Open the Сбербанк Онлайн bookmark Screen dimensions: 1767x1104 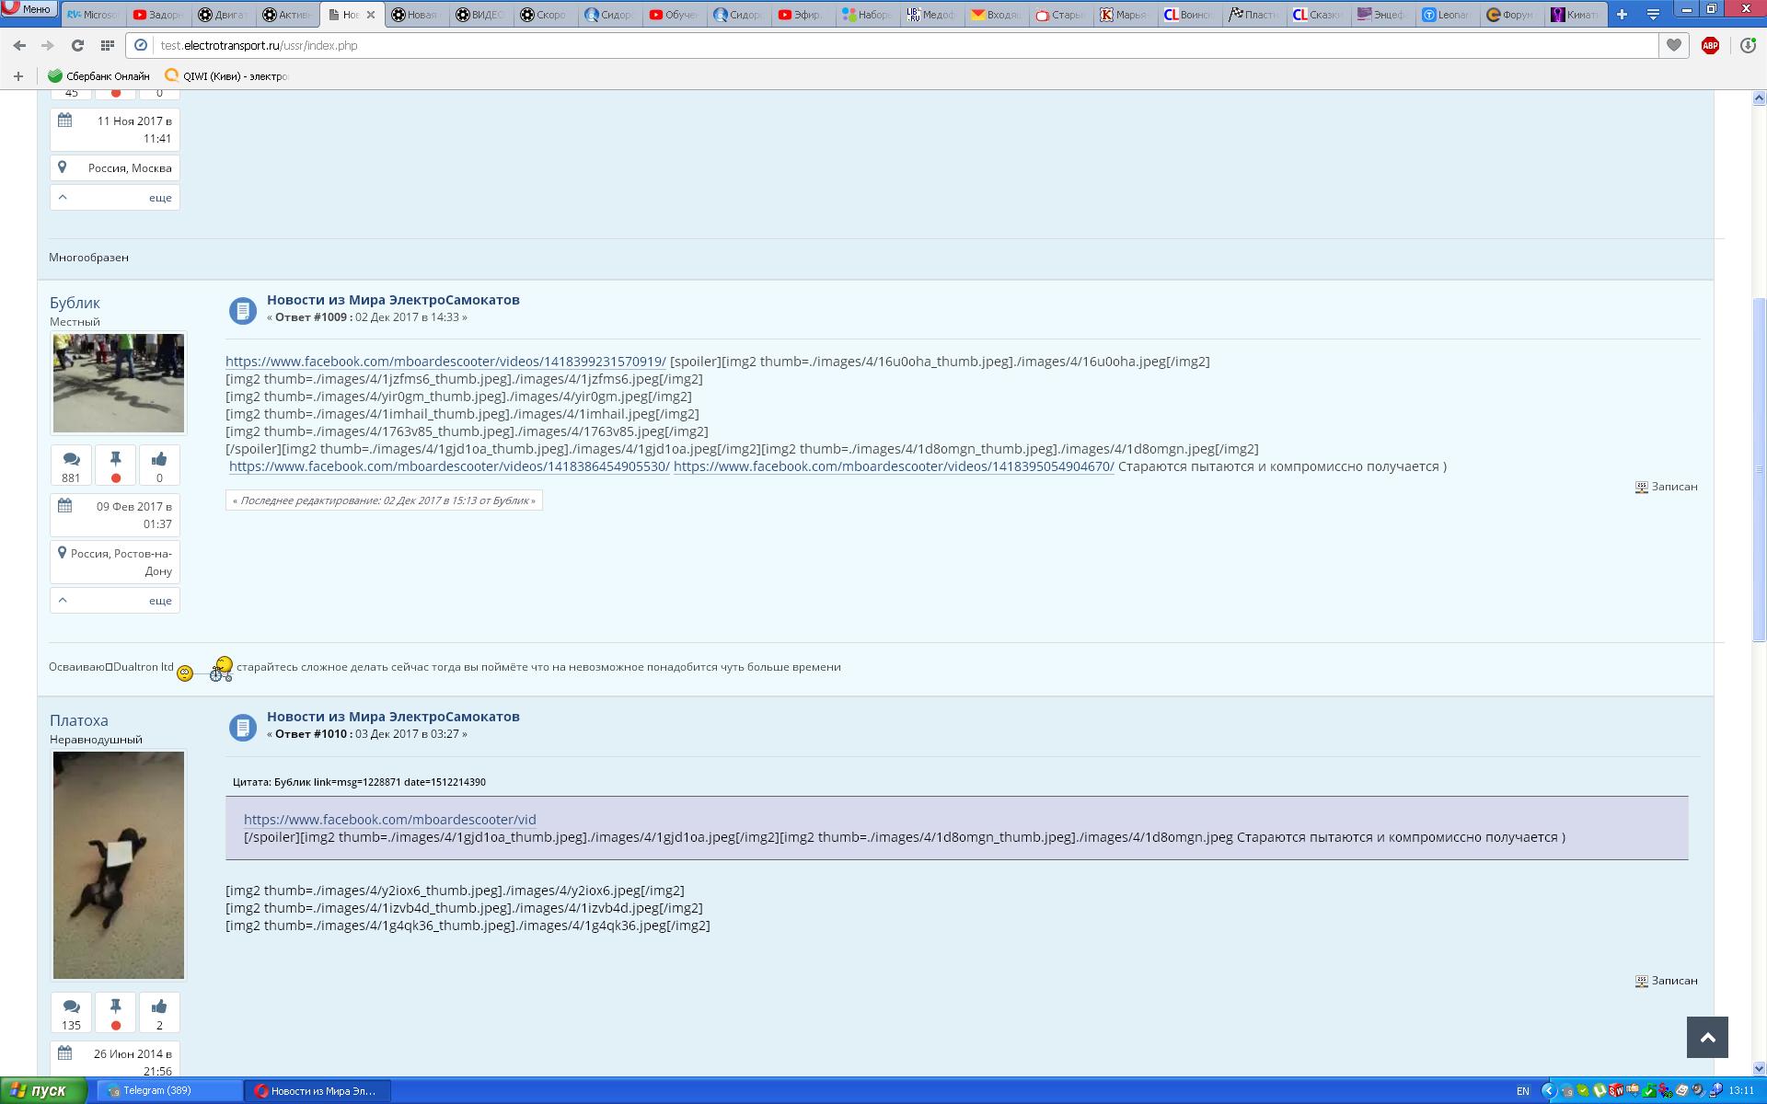point(98,76)
